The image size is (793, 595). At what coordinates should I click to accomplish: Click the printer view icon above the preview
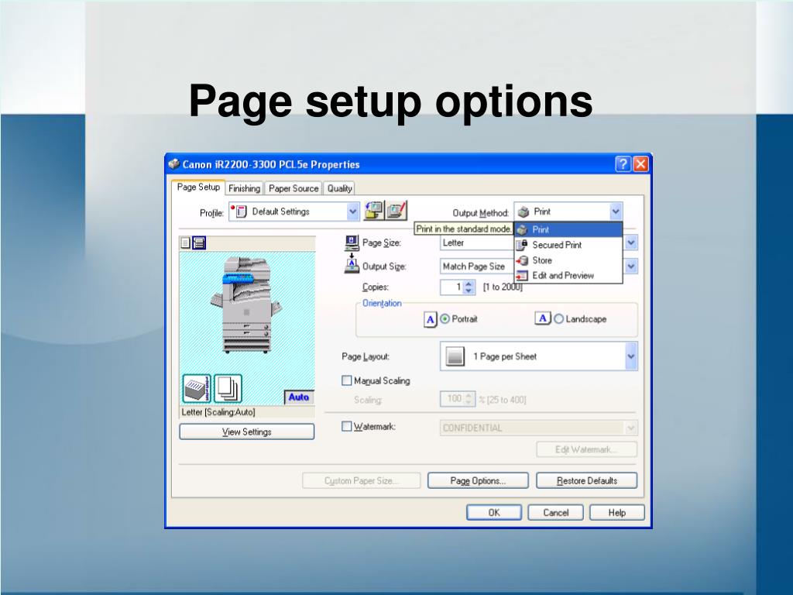199,242
